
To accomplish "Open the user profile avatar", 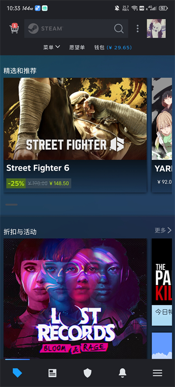I will pyautogui.click(x=156, y=28).
